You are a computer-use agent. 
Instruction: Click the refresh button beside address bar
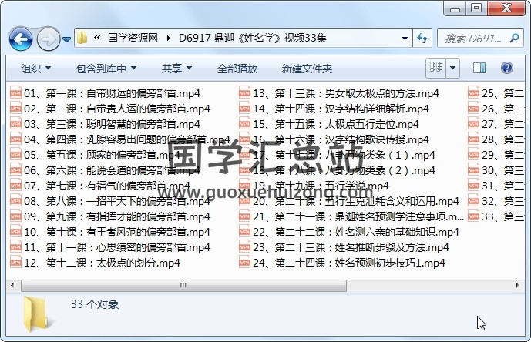(422, 39)
